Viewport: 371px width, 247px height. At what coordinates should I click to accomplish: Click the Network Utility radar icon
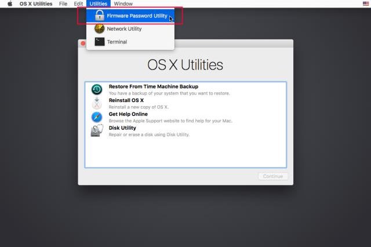[100, 28]
